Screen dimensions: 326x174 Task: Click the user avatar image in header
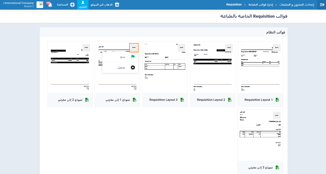point(40,5)
